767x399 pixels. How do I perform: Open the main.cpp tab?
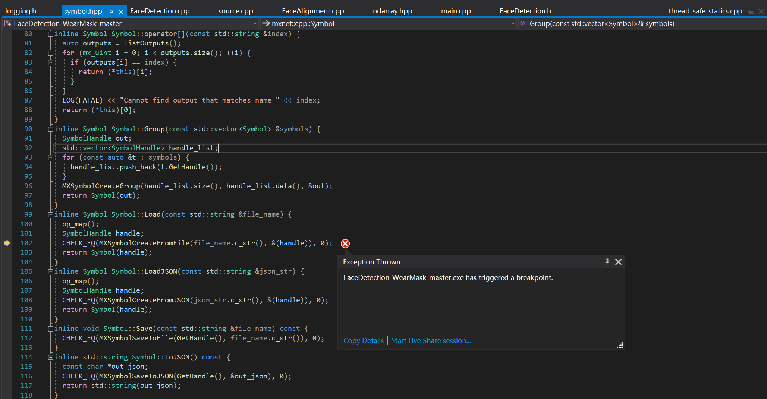tap(456, 11)
